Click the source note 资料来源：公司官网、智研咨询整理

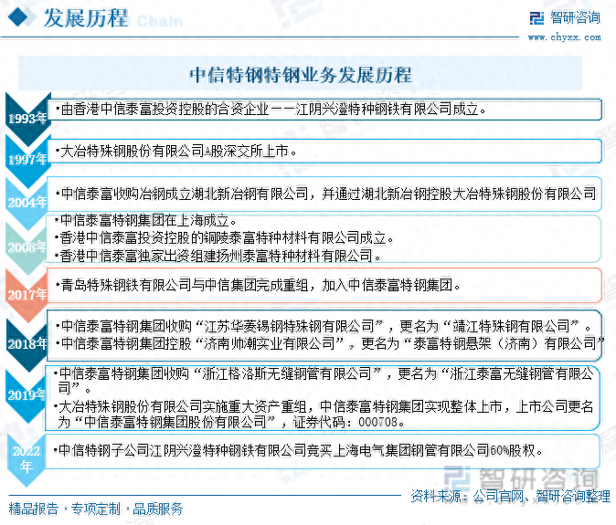(510, 497)
